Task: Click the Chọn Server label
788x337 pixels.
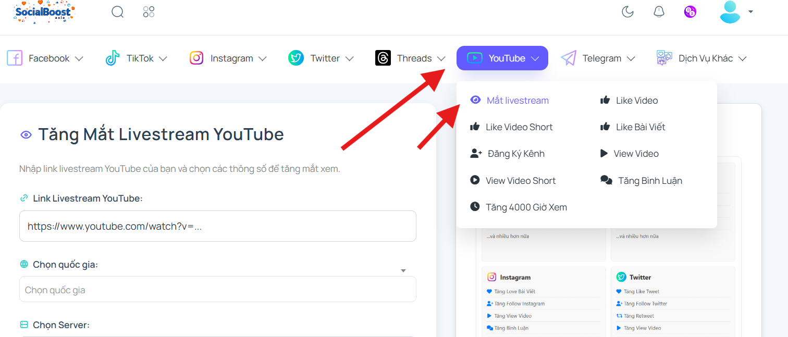Action: [61, 325]
